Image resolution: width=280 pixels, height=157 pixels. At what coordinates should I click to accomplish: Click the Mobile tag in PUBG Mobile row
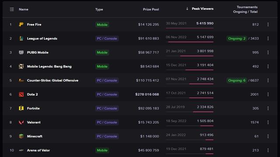point(102,52)
